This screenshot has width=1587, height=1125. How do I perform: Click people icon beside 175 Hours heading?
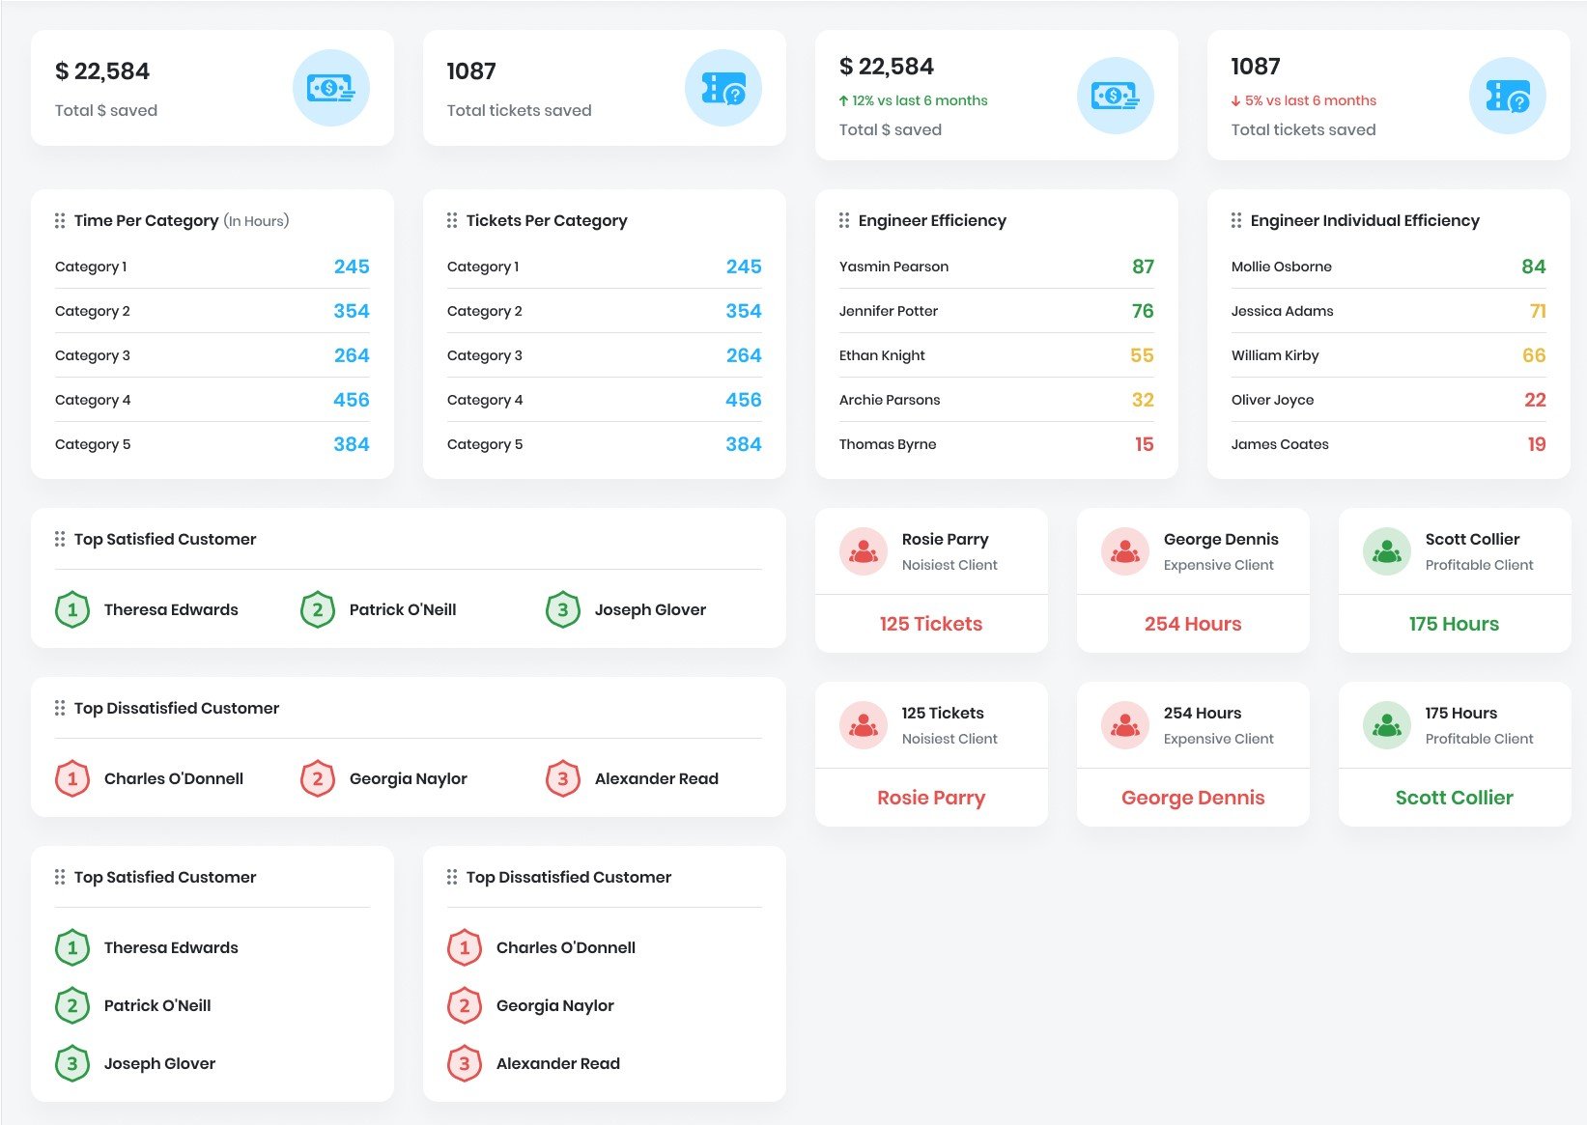tap(1387, 725)
